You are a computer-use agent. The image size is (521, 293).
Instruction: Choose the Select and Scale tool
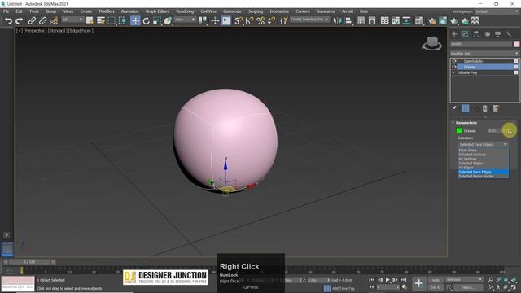[x=156, y=21]
